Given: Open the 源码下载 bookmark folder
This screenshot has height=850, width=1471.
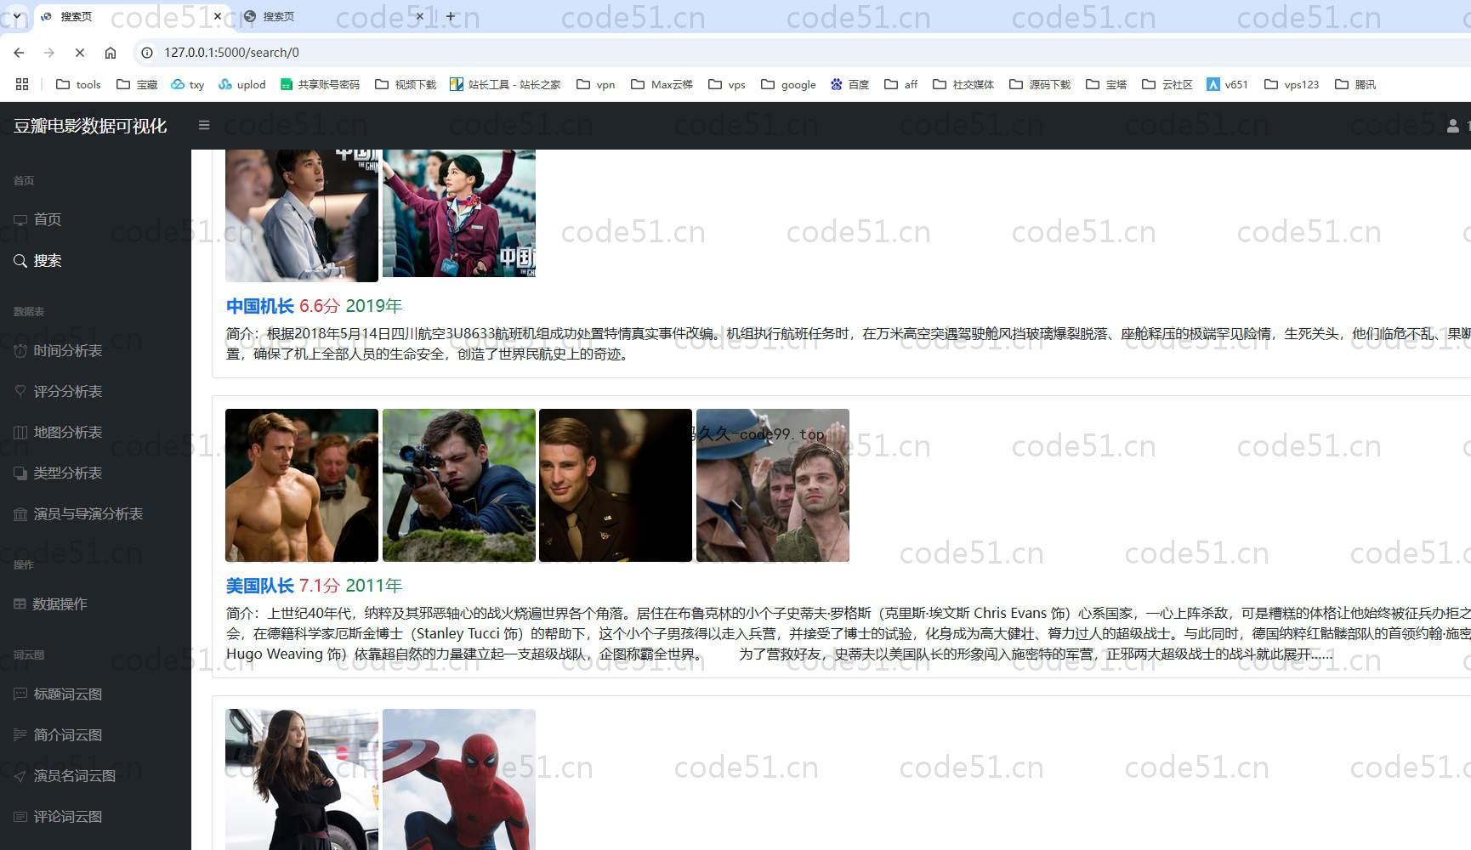Looking at the screenshot, I should pyautogui.click(x=1040, y=84).
